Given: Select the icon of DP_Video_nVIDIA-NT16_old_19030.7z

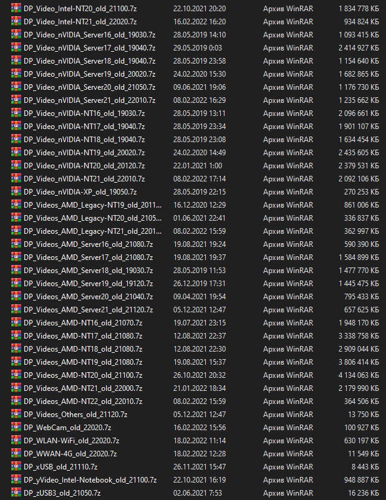Looking at the screenshot, I should (16, 113).
